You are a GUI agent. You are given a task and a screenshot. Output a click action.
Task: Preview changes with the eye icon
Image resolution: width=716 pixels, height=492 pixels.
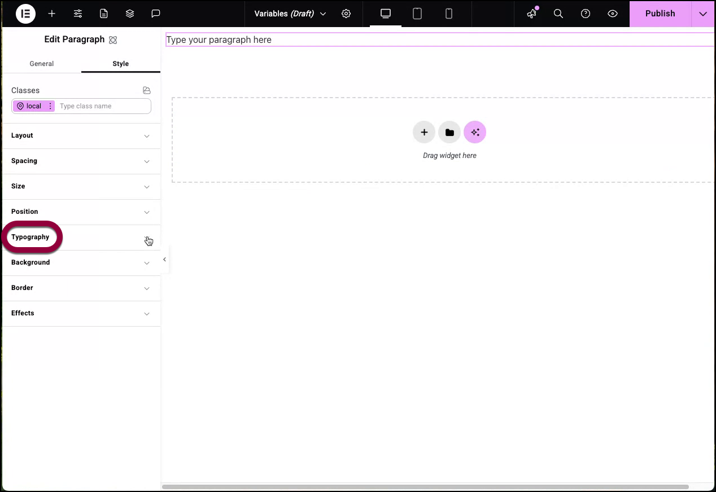(613, 14)
